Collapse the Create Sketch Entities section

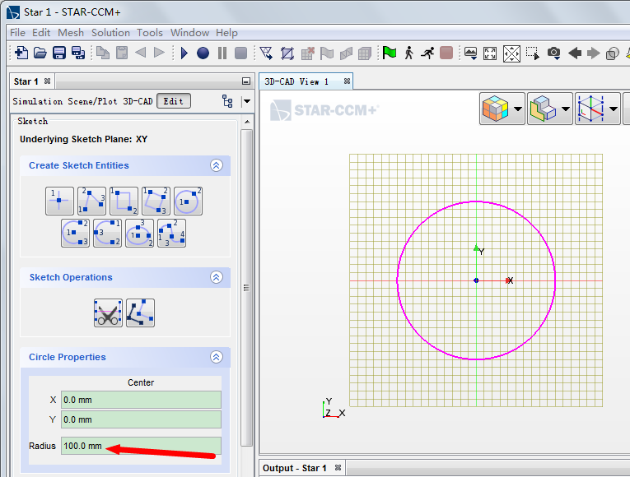point(216,165)
